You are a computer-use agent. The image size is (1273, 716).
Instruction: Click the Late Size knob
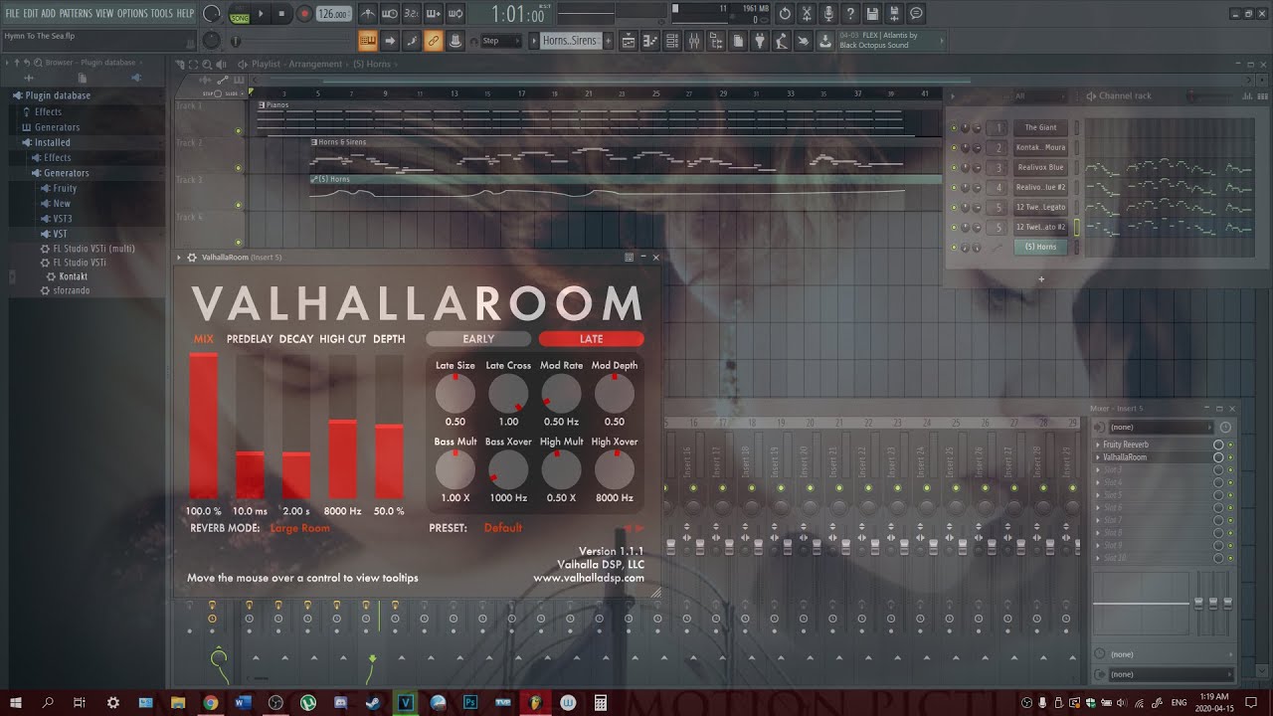(x=455, y=394)
